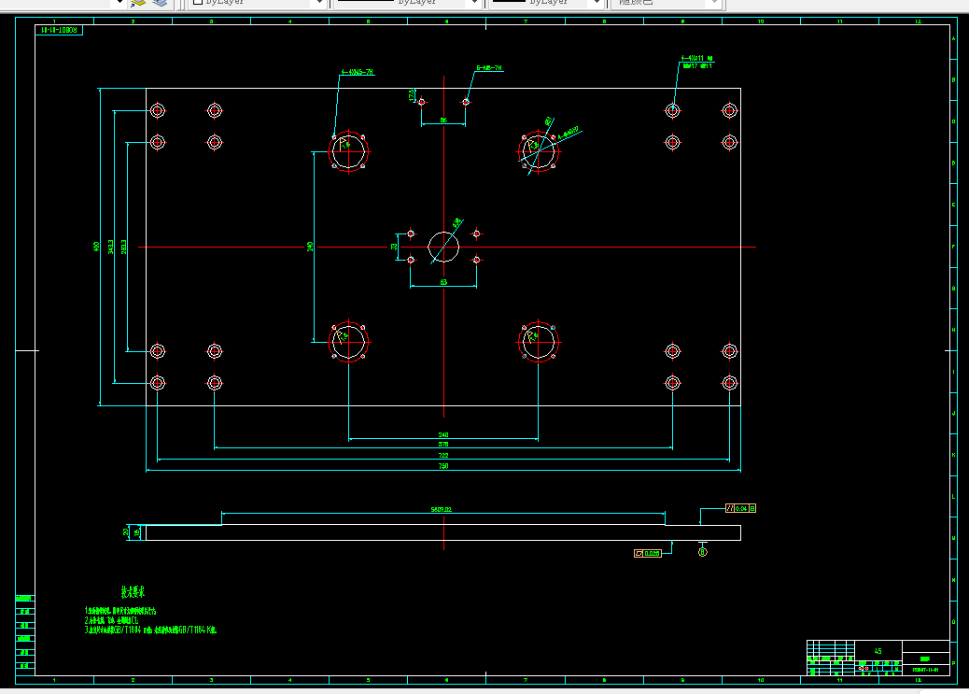The image size is (969, 694).
Task: Select the 20 thickness dimension text
Action: tap(126, 531)
